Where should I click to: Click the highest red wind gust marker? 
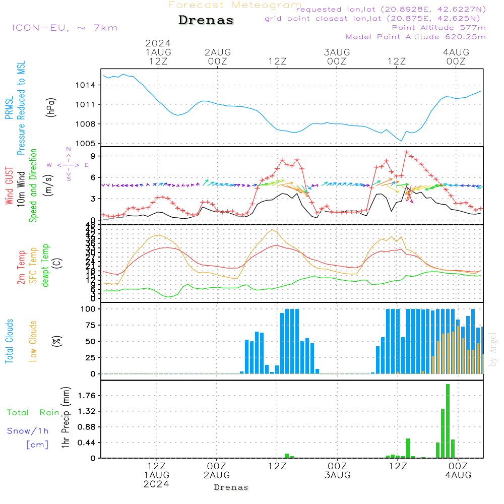(407, 152)
